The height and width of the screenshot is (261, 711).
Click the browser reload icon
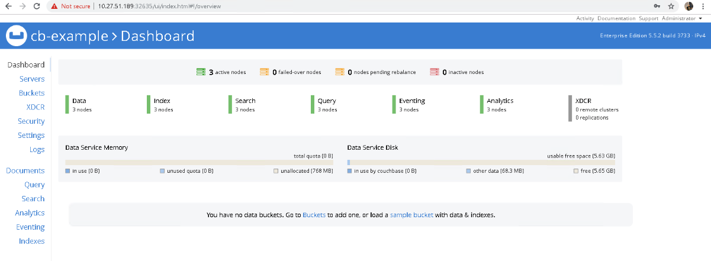click(x=37, y=6)
